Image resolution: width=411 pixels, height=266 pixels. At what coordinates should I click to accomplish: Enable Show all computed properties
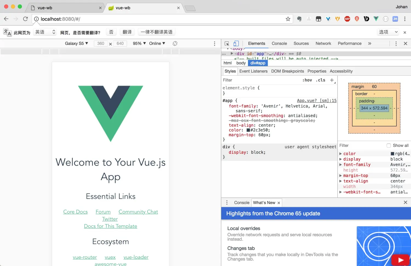[x=389, y=145]
